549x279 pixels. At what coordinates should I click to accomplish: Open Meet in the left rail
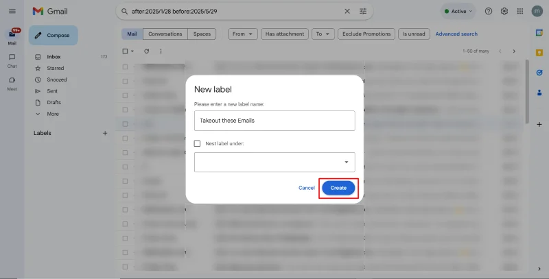click(x=12, y=84)
